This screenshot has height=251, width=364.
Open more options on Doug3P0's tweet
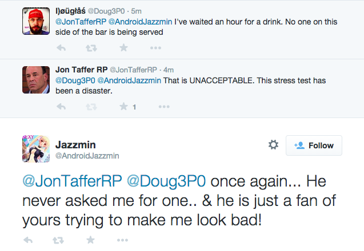164,48
